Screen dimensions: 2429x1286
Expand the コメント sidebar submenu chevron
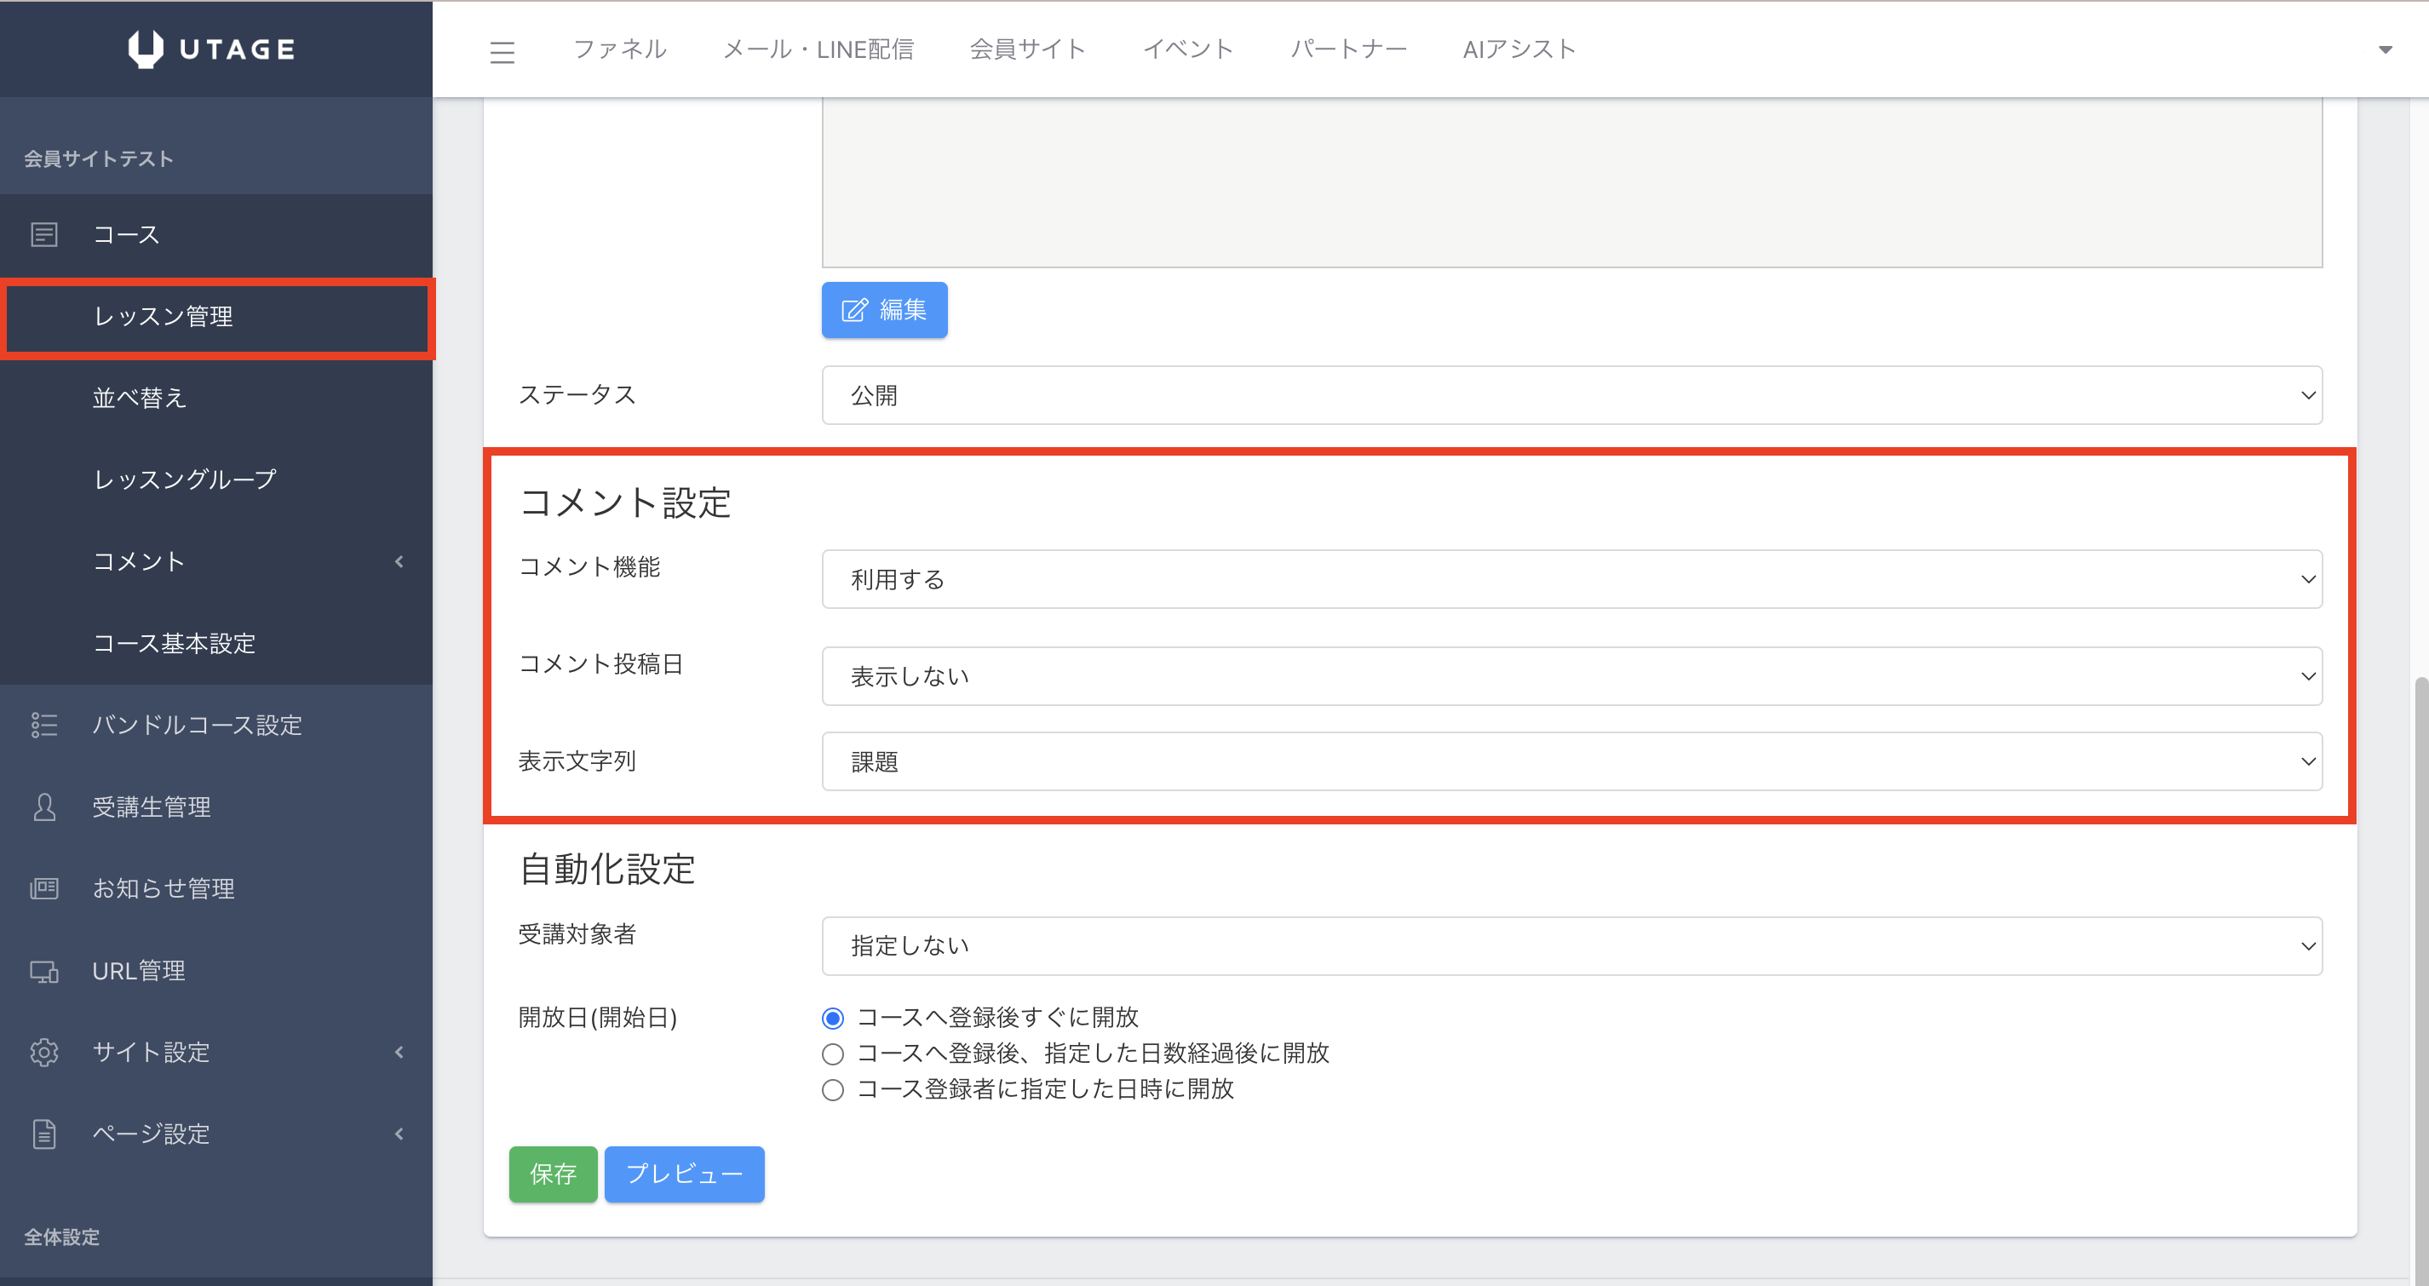coord(399,562)
